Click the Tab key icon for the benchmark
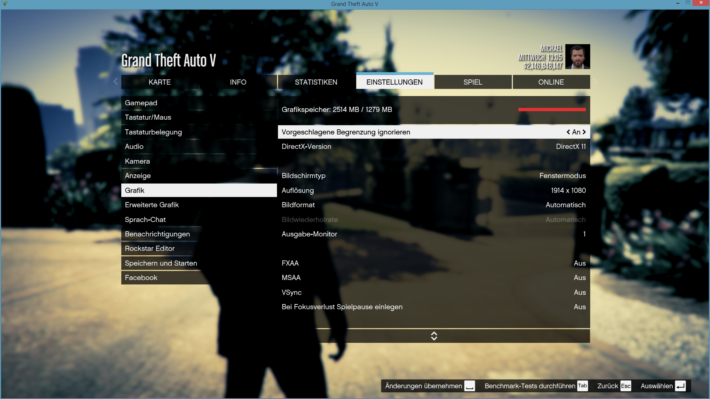The height and width of the screenshot is (399, 710). pyautogui.click(x=582, y=386)
